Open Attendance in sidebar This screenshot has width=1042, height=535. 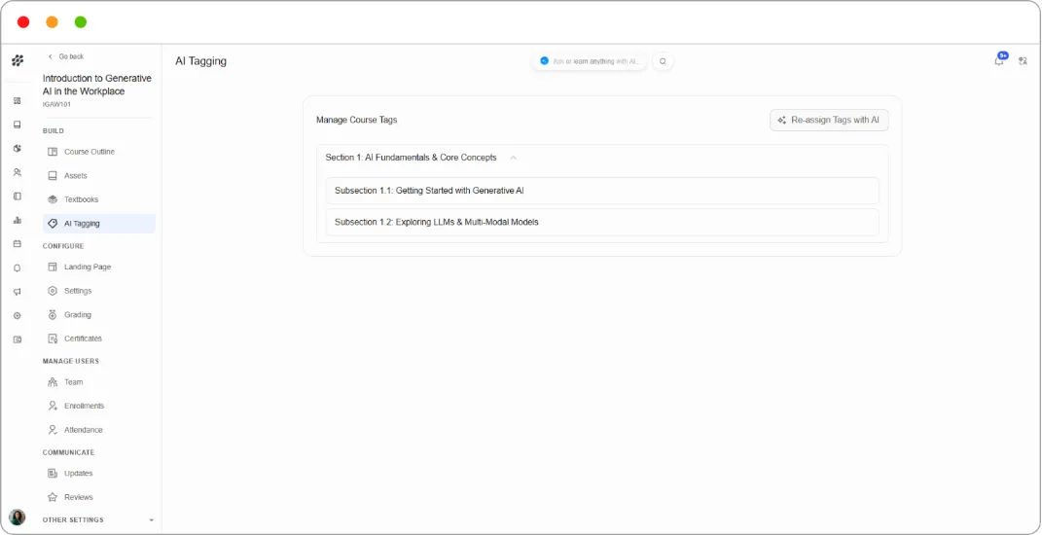pyautogui.click(x=99, y=429)
